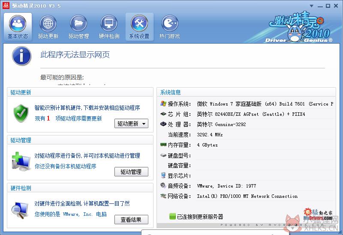This screenshot has height=235, width=343.
Task: Click the 3292.4 MHz speed value
Action: pos(210,135)
